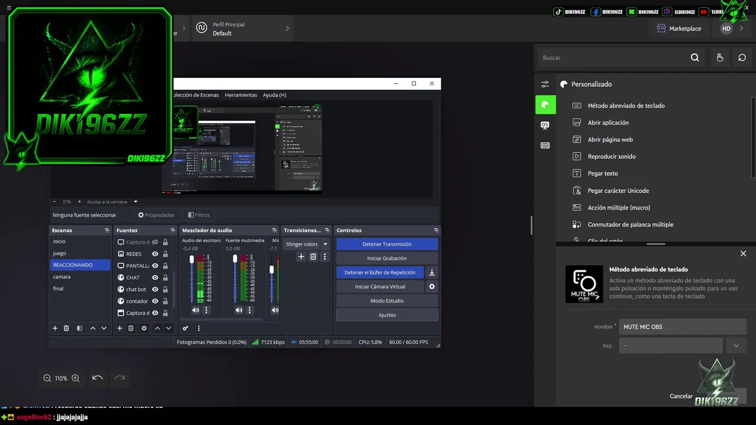Click the refresh icon next to search
Screen dimensions: 756x425
click(x=742, y=57)
